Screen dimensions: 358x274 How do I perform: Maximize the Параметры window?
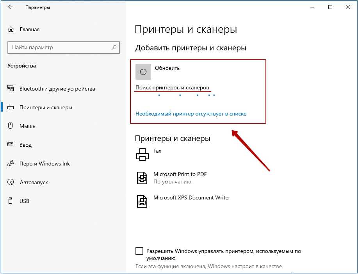click(330, 7)
